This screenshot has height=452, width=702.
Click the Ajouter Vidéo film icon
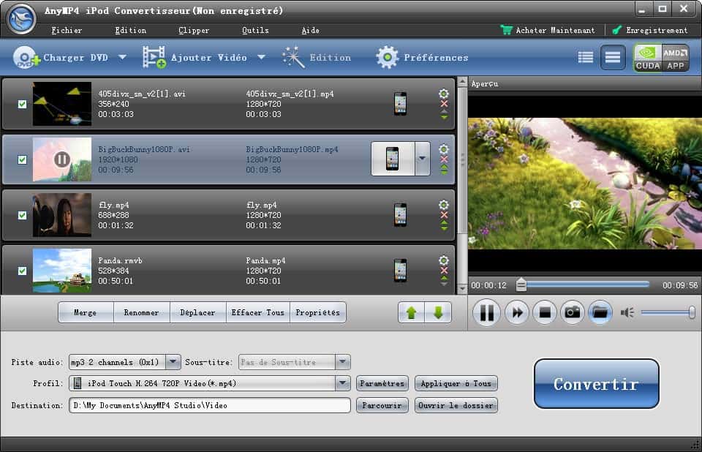point(154,57)
